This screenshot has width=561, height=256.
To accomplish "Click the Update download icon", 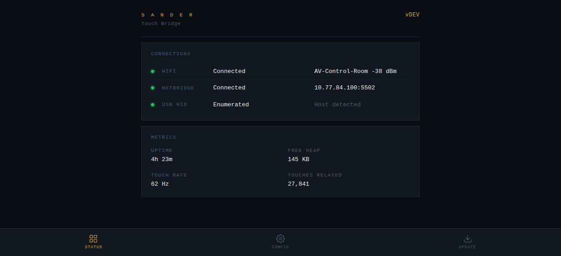I will [x=468, y=239].
